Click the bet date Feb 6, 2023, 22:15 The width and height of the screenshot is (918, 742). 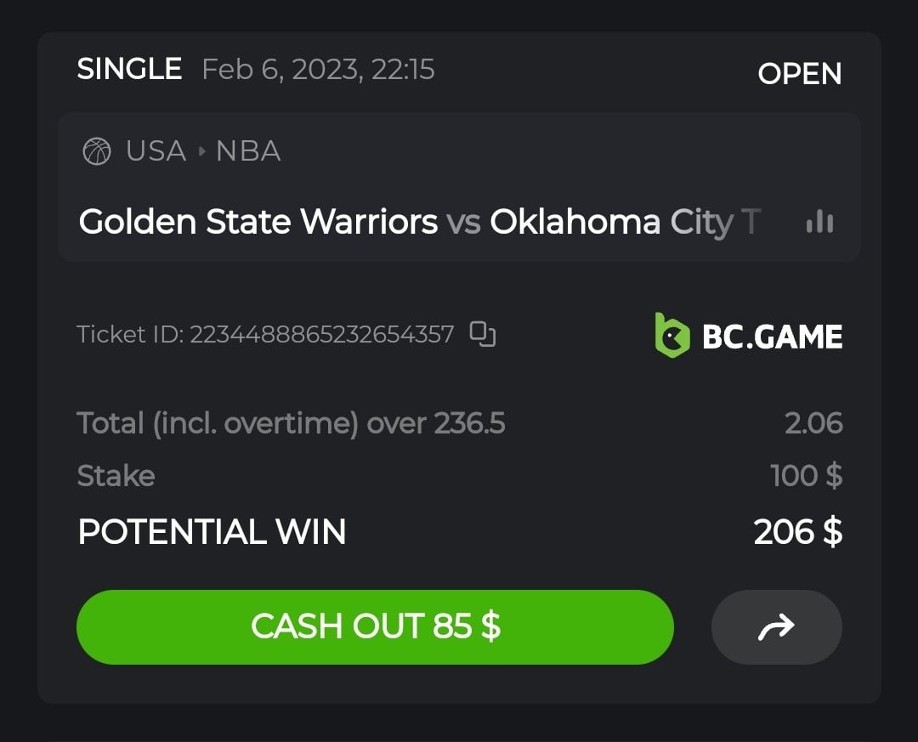coord(318,70)
